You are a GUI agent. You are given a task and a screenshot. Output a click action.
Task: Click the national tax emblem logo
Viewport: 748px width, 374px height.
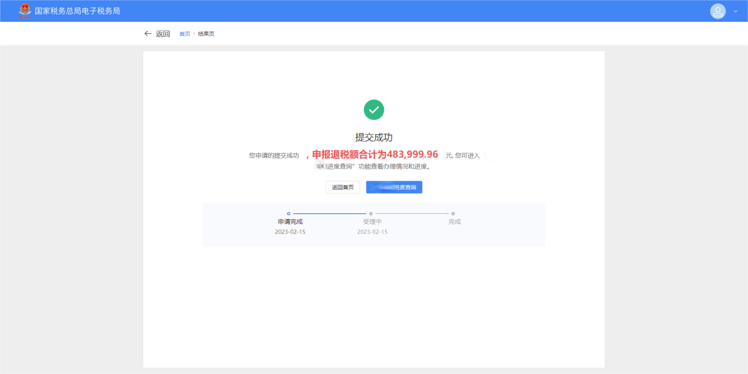pyautogui.click(x=24, y=11)
